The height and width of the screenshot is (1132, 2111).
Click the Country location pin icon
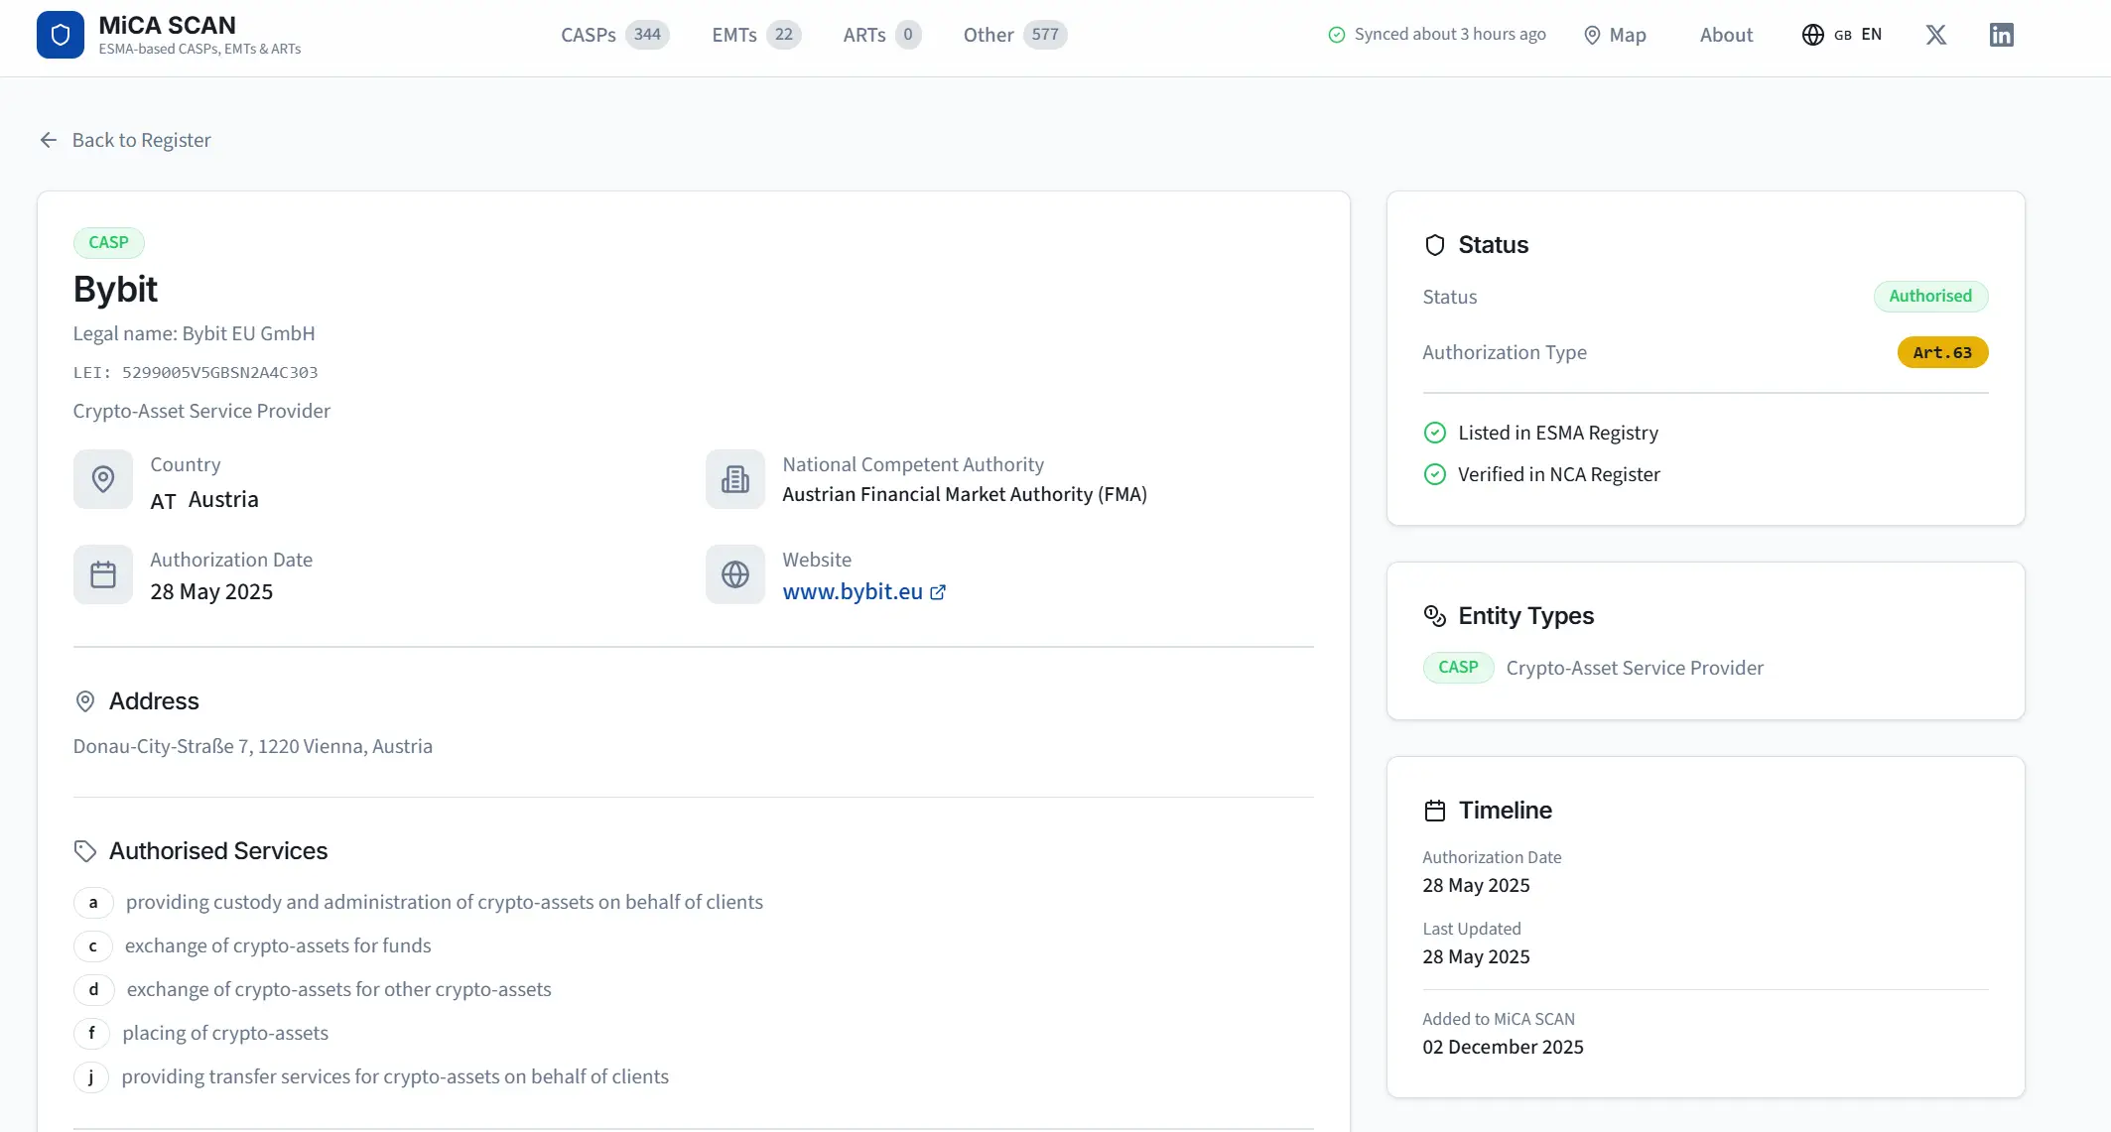point(103,479)
